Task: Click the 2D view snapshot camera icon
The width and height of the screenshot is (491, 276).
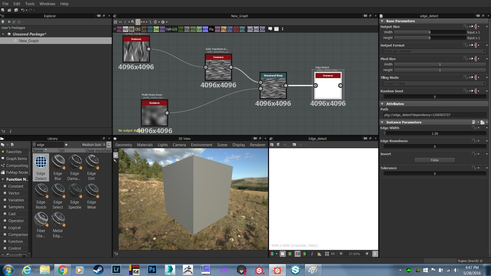Action: coord(294,145)
